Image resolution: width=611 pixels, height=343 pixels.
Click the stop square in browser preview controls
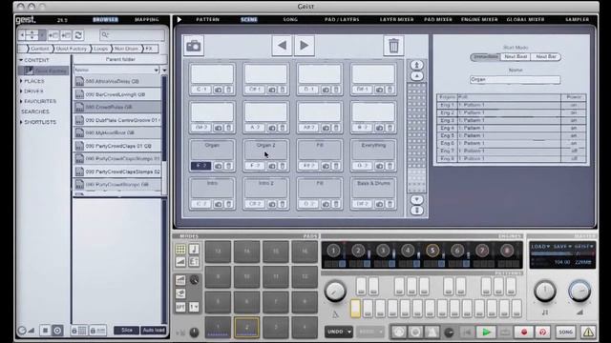pos(45,331)
